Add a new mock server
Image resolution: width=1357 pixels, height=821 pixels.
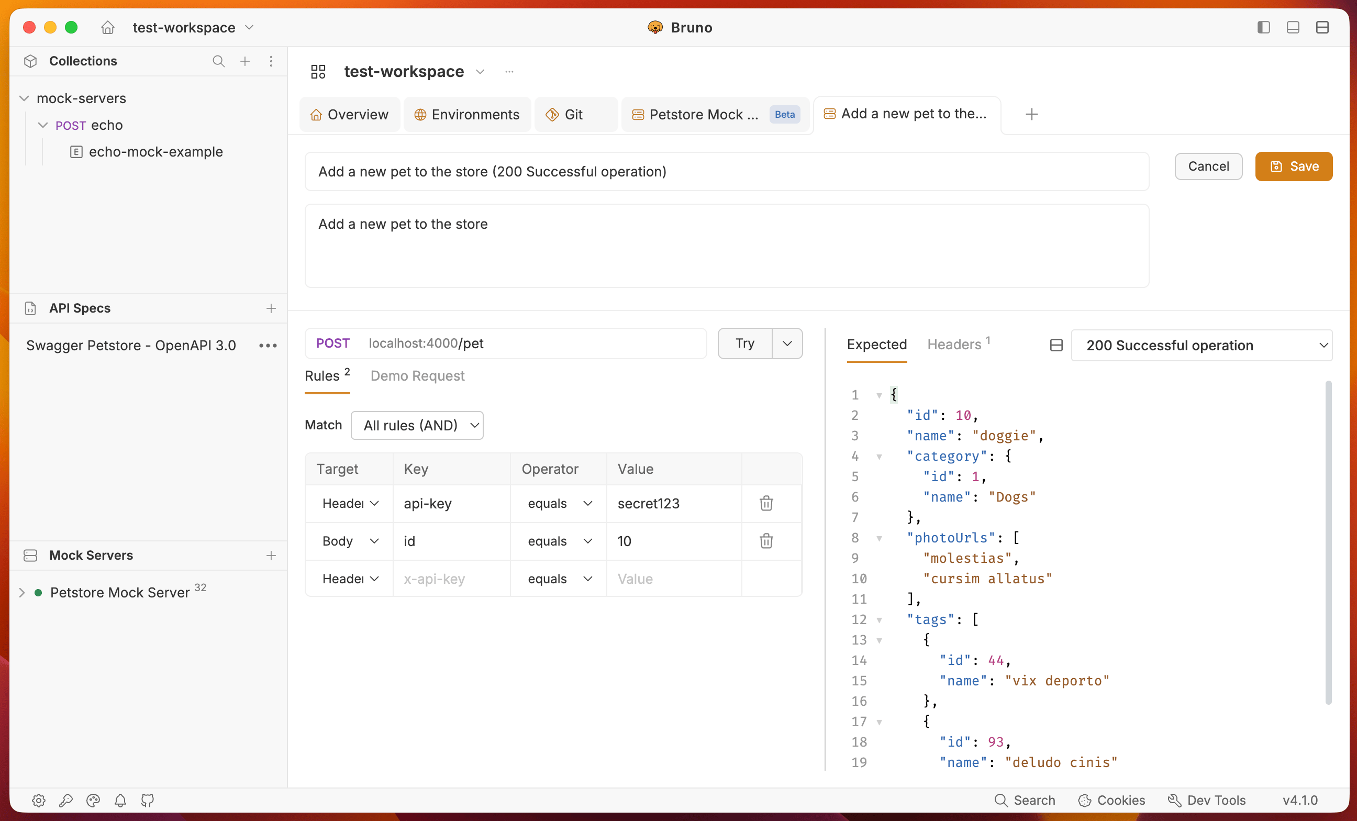tap(271, 555)
